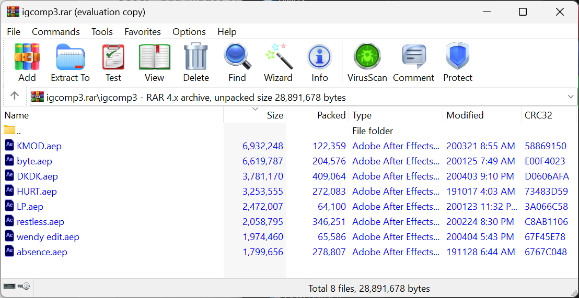Click the Delete trash can icon
The width and height of the screenshot is (579, 298).
click(196, 57)
